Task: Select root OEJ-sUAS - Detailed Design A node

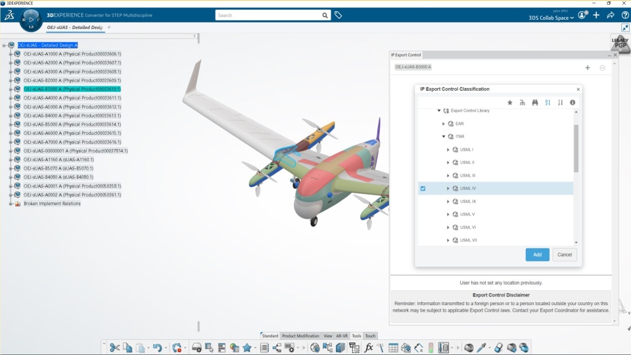Action: (x=47, y=45)
